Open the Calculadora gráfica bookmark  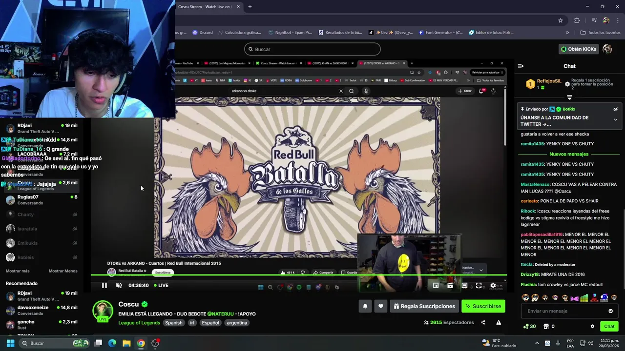tap(239, 33)
